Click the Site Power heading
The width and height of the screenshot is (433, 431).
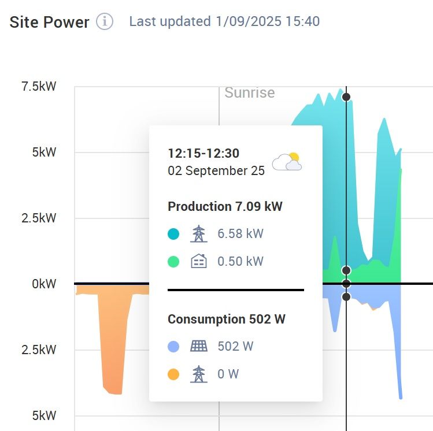click(49, 22)
